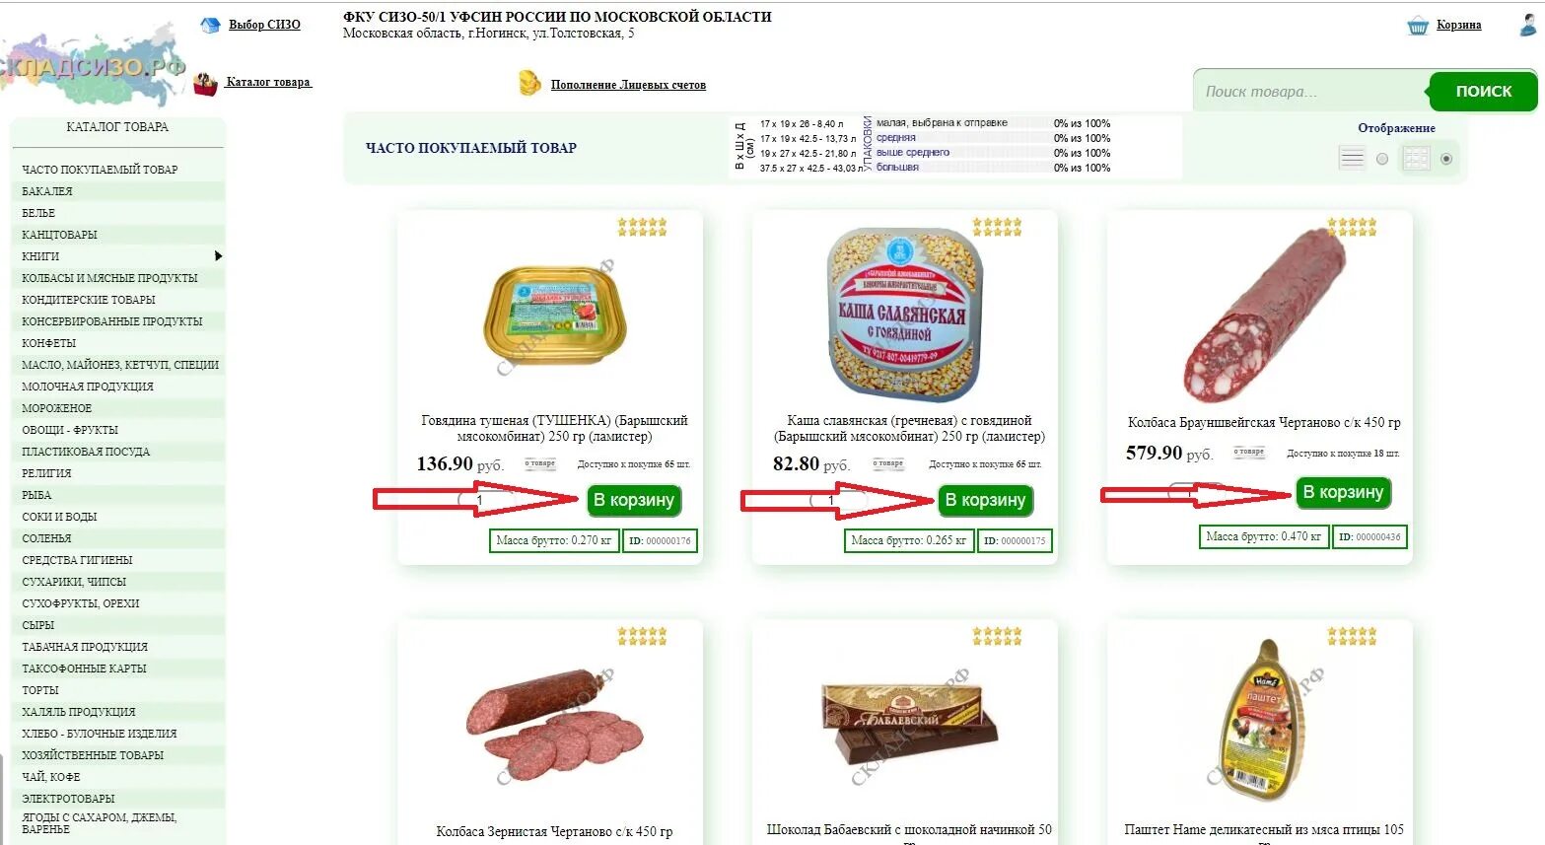Image resolution: width=1545 pixels, height=845 pixels.
Task: Select the grid display radio button
Action: tap(1446, 159)
